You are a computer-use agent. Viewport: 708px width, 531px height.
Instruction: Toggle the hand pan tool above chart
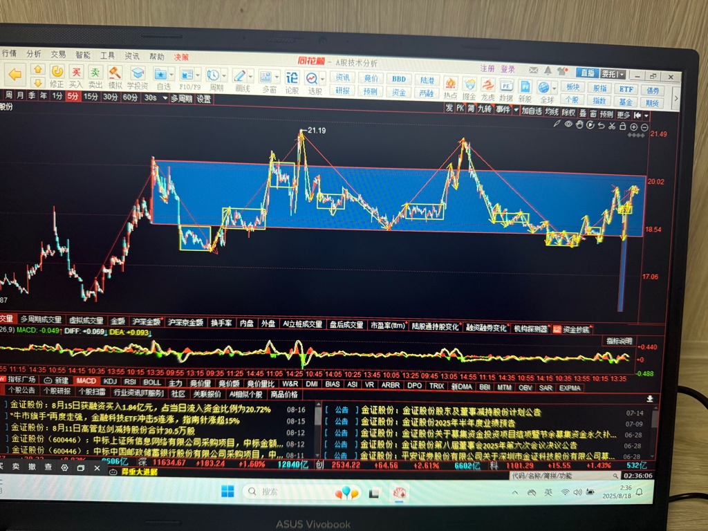point(579,124)
